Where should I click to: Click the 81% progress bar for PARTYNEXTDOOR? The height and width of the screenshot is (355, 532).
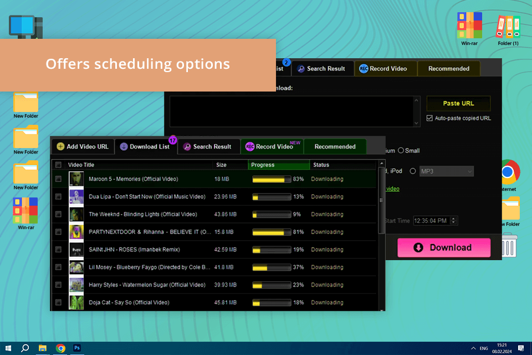(x=272, y=232)
